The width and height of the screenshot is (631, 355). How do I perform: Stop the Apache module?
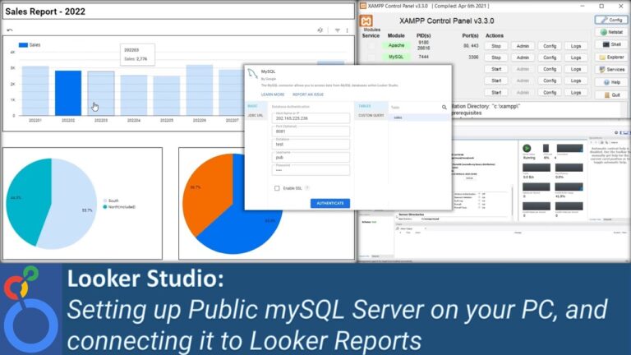(496, 46)
